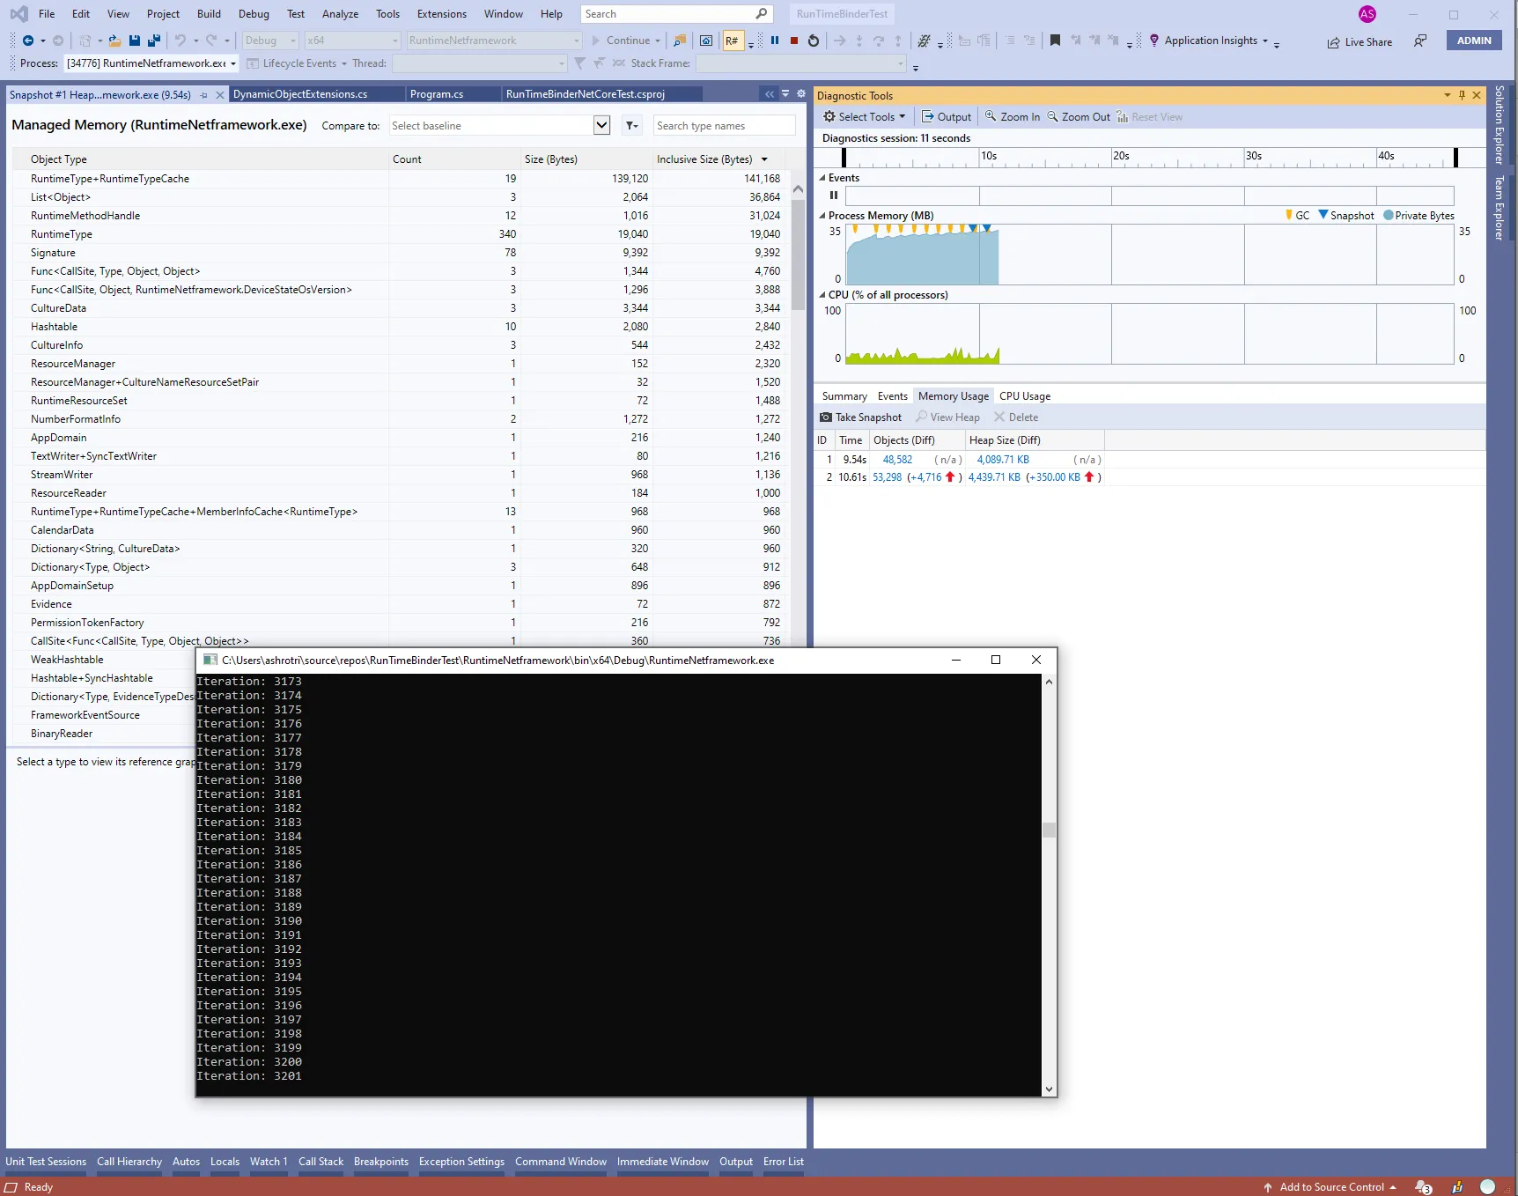The width and height of the screenshot is (1518, 1196).
Task: Collapse the Process Memory graph section
Action: pyautogui.click(x=822, y=216)
